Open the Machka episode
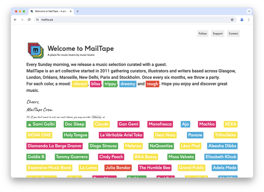264x192 pixels. coord(207,124)
